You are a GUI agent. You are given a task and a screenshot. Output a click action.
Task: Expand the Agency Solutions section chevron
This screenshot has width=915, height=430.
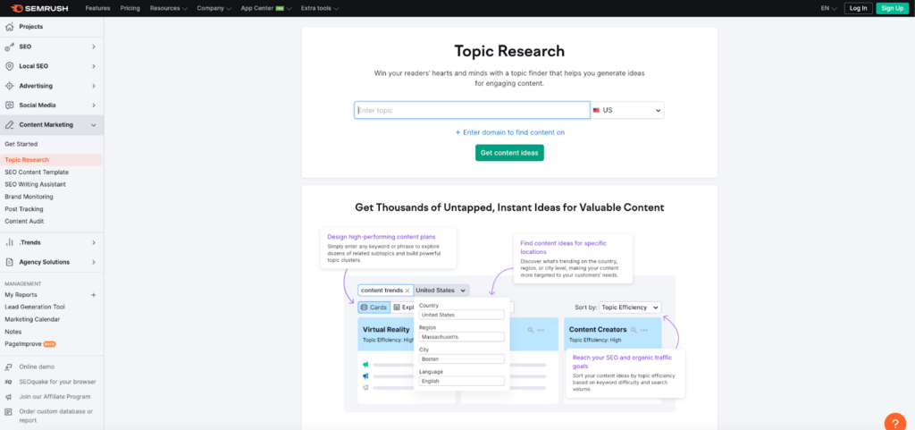[93, 262]
